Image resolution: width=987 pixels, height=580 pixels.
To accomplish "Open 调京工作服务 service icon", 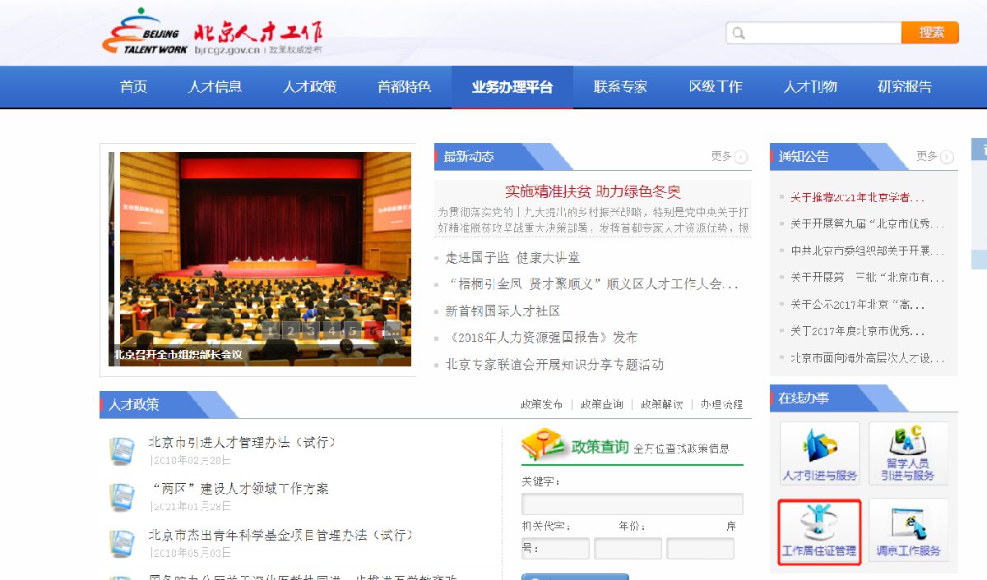I will [908, 531].
